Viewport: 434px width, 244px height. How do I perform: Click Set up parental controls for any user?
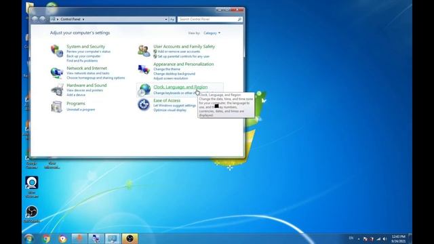pyautogui.click(x=184, y=56)
